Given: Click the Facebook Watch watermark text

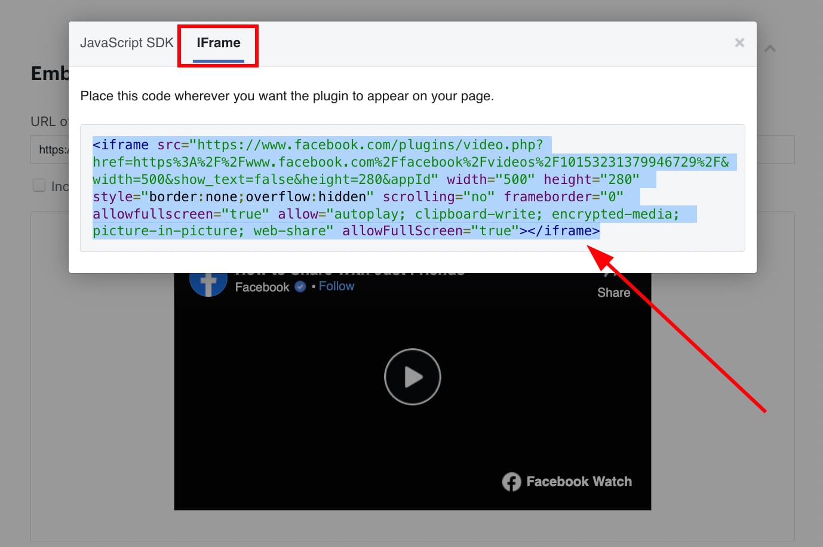Looking at the screenshot, I should pos(577,481).
